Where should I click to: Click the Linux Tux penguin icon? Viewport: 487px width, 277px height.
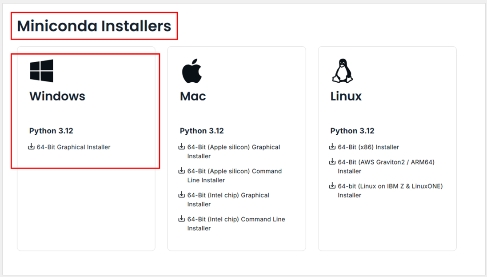click(342, 71)
